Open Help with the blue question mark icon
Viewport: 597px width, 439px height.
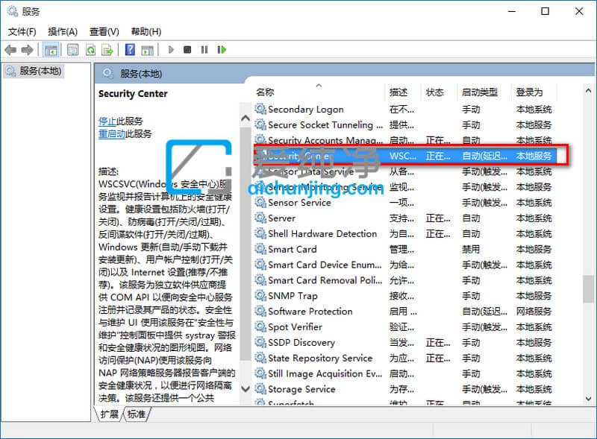pos(131,50)
